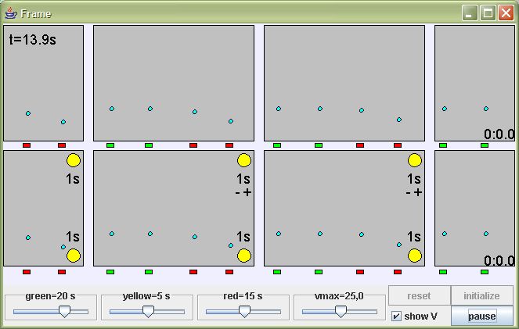Uncheck the show V checkbox
Screen dimensions: 519x329
click(396, 316)
